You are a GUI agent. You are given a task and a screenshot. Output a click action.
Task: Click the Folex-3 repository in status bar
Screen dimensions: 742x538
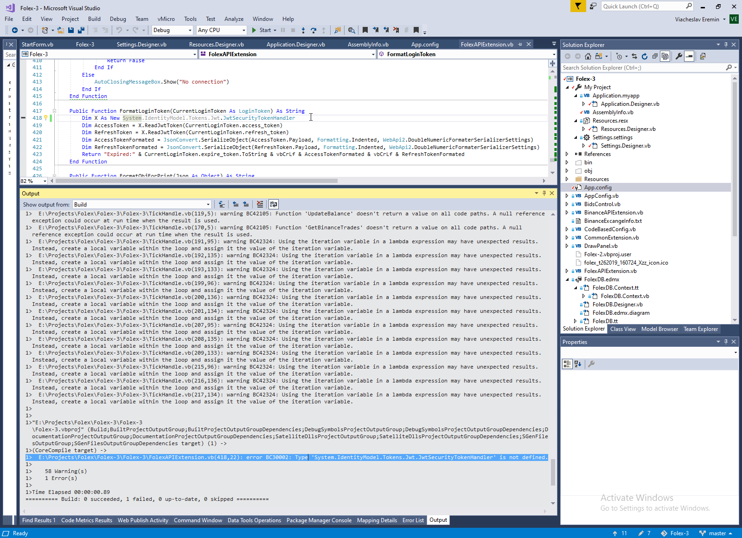tap(675, 533)
